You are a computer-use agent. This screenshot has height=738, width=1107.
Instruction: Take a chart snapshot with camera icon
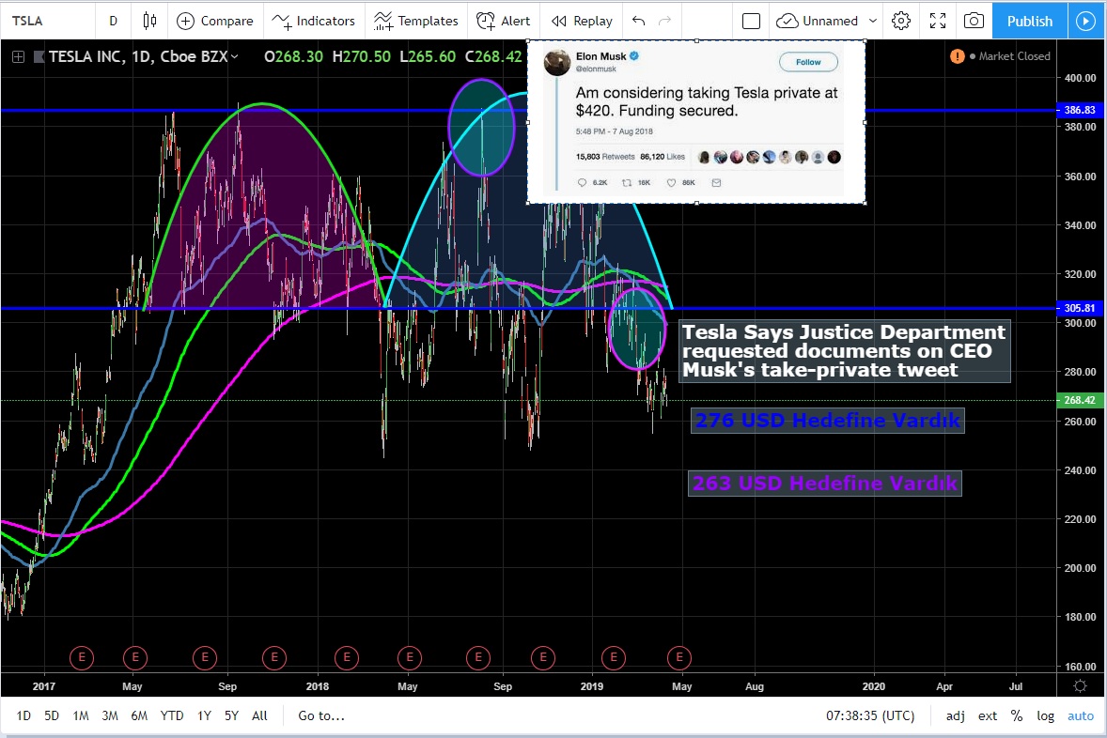pyautogui.click(x=974, y=21)
